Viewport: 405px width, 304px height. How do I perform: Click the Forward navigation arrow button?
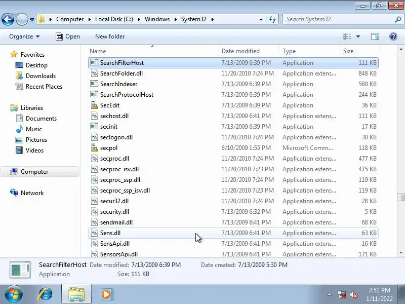(22, 19)
